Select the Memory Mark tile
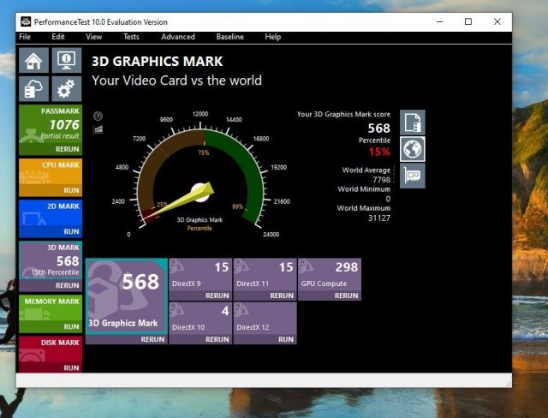This screenshot has height=418, width=548. pyautogui.click(x=51, y=308)
